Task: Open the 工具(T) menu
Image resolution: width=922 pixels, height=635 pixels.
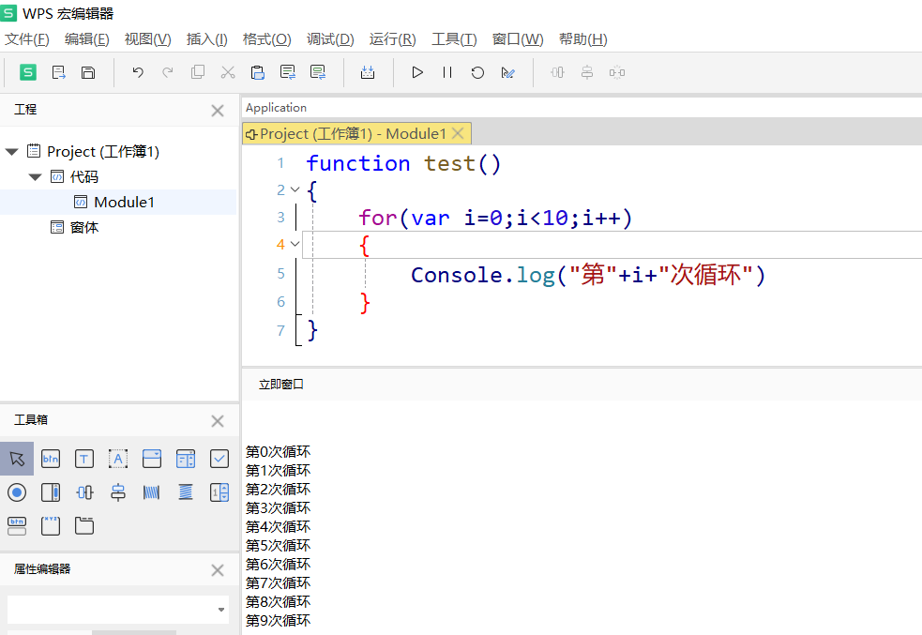Action: (455, 39)
